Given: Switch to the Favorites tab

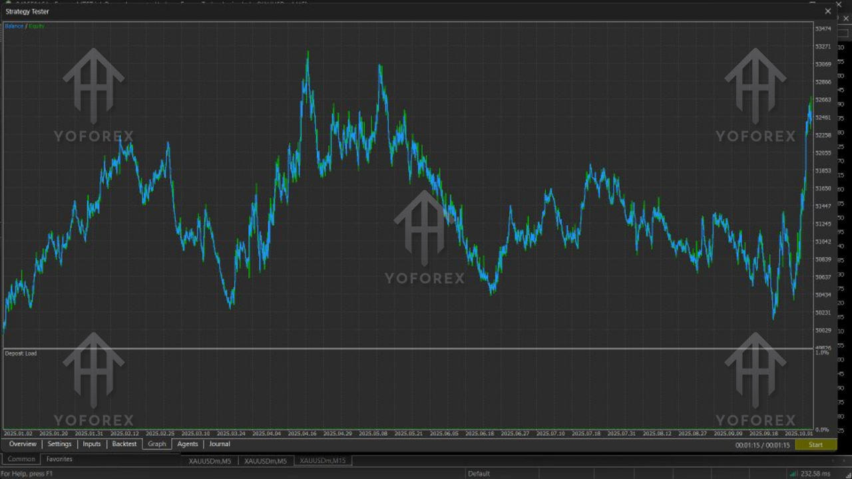Looking at the screenshot, I should (59, 459).
